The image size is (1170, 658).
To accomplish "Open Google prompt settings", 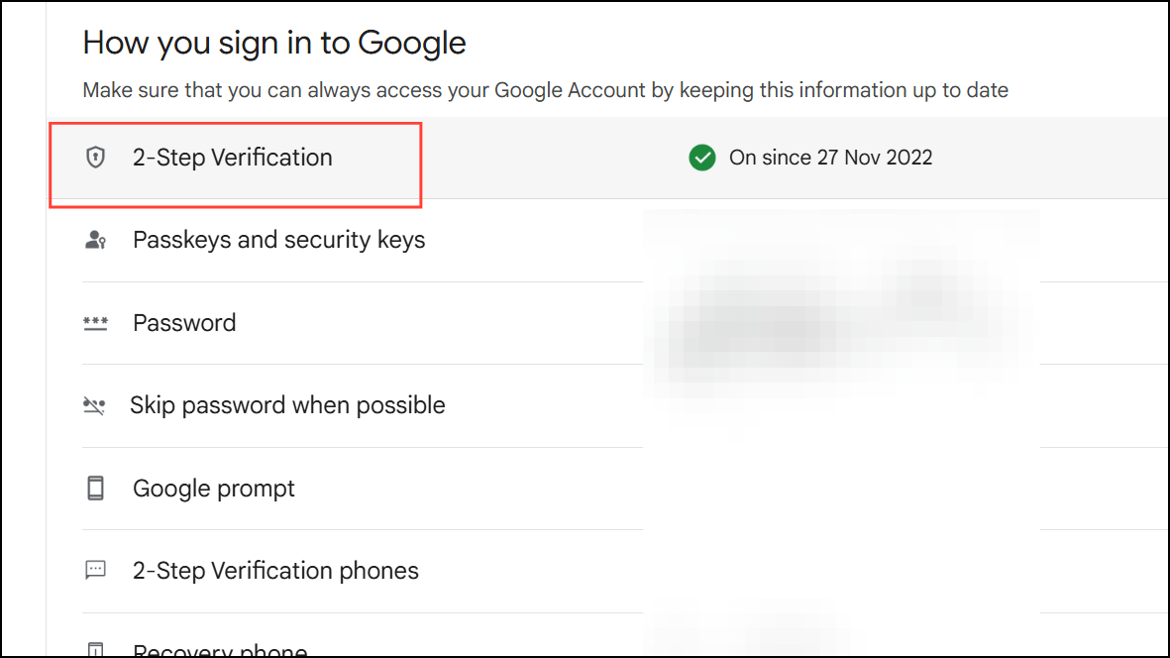I will 213,488.
